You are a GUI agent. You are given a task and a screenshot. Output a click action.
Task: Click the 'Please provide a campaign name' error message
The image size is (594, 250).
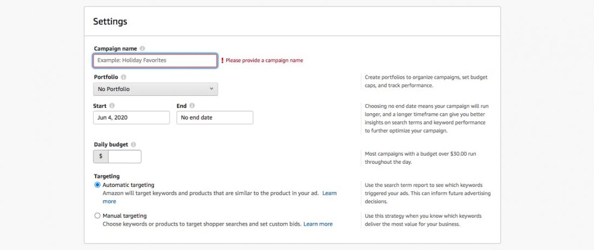264,60
